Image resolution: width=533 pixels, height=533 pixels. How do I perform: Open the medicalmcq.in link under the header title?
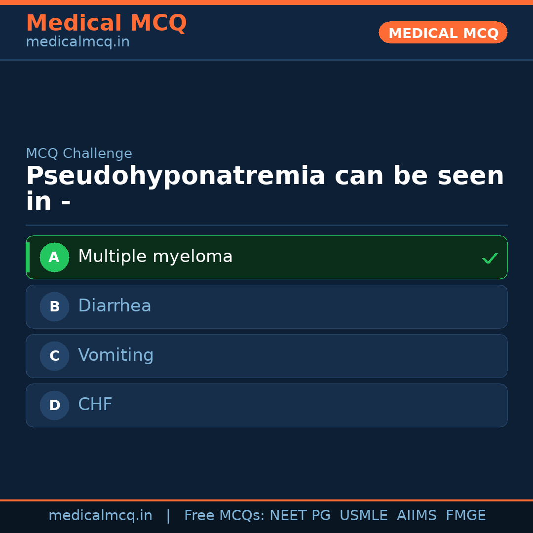pyautogui.click(x=77, y=42)
